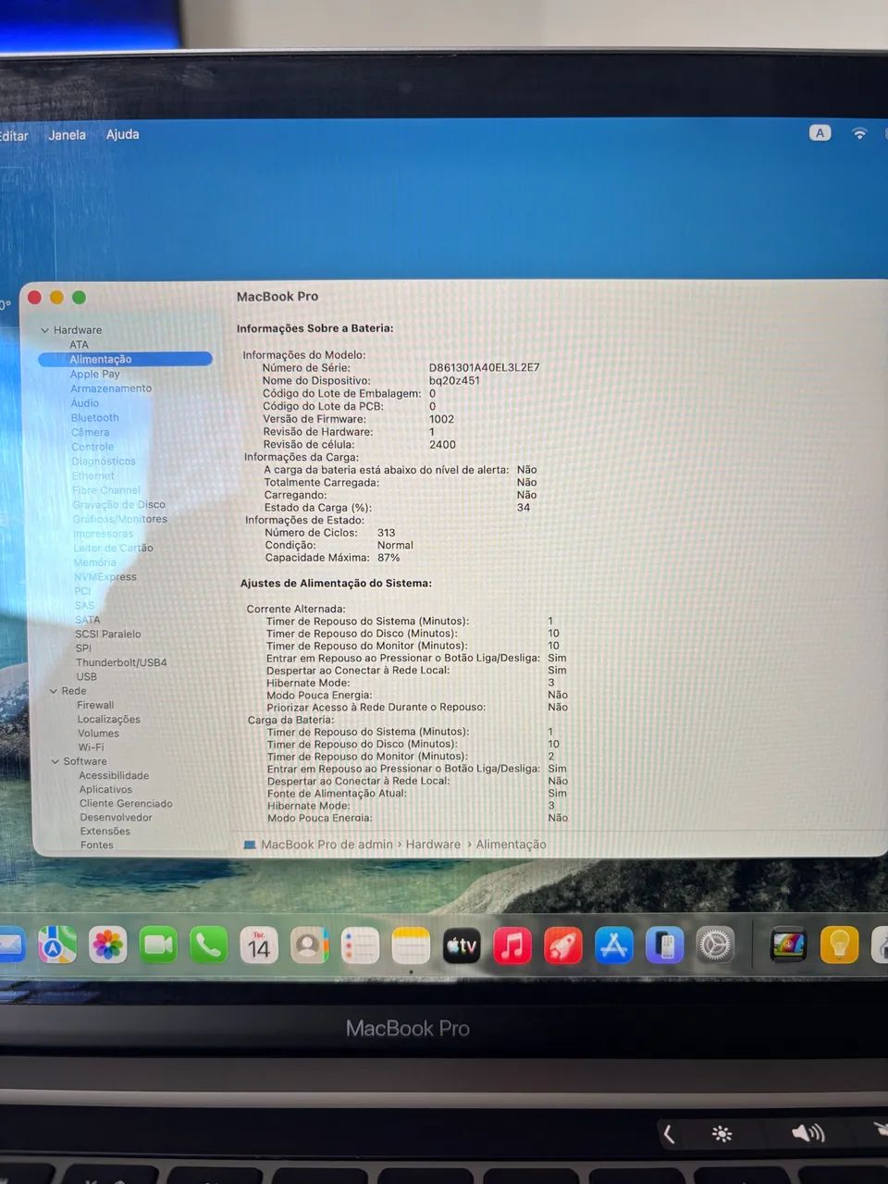Open the Janela menu

[x=67, y=135]
